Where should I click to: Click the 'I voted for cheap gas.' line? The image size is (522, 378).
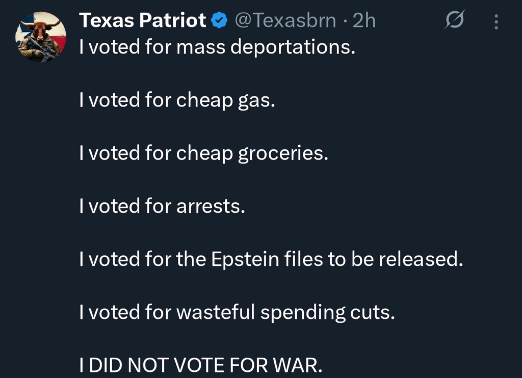coord(177,100)
